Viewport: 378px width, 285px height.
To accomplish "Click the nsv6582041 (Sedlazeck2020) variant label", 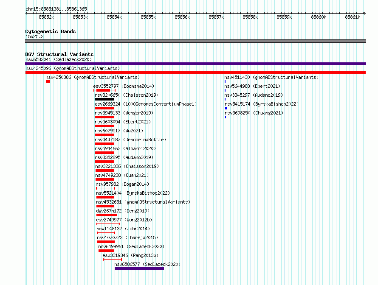I will click(59, 59).
